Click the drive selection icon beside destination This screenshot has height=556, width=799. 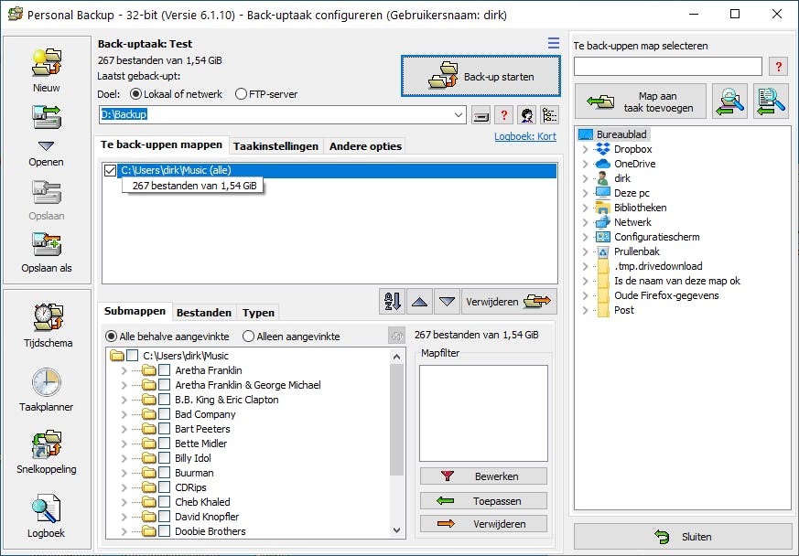[x=480, y=115]
